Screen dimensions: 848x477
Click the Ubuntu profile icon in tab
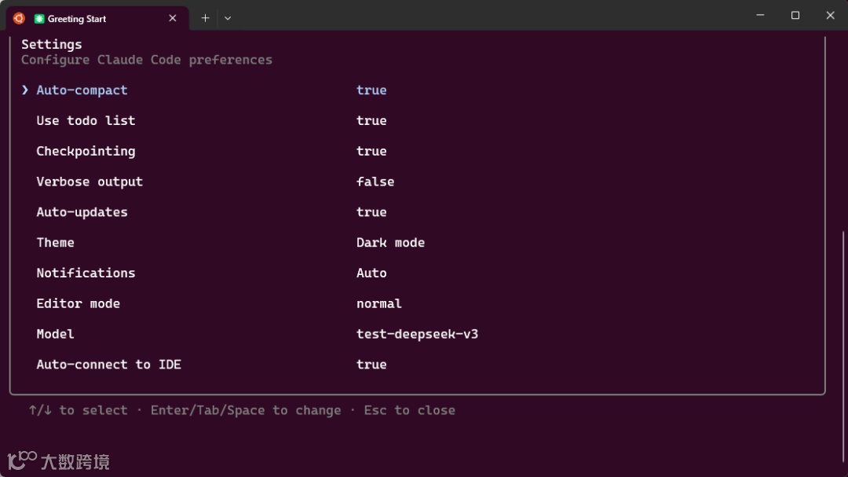[x=19, y=18]
